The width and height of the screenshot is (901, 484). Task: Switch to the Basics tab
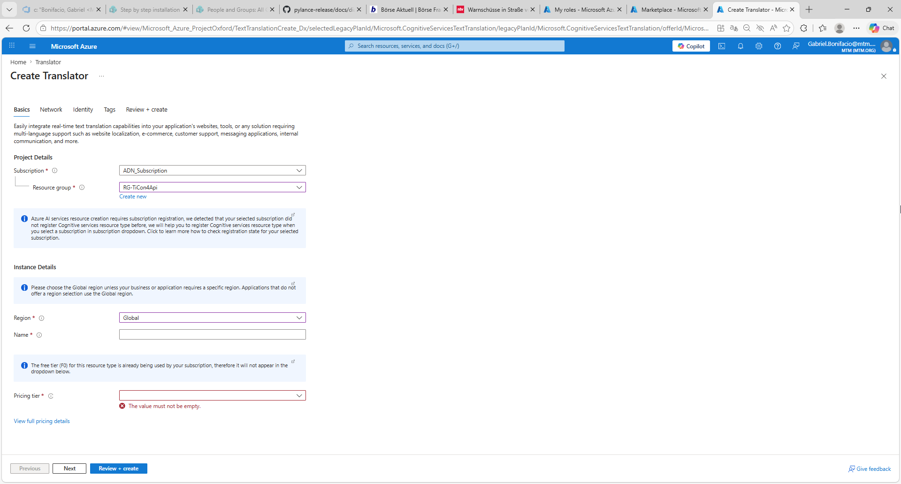22,110
